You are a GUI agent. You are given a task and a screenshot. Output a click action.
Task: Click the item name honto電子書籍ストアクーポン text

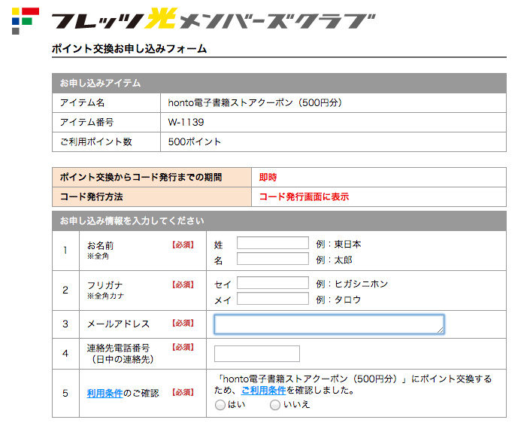click(x=255, y=102)
